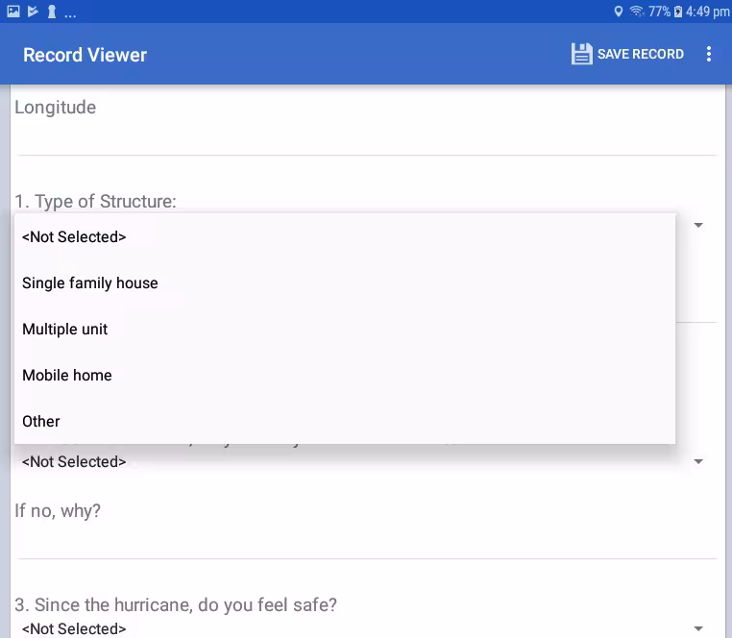Select Mobile home option
Image resolution: width=732 pixels, height=638 pixels.
345,375
